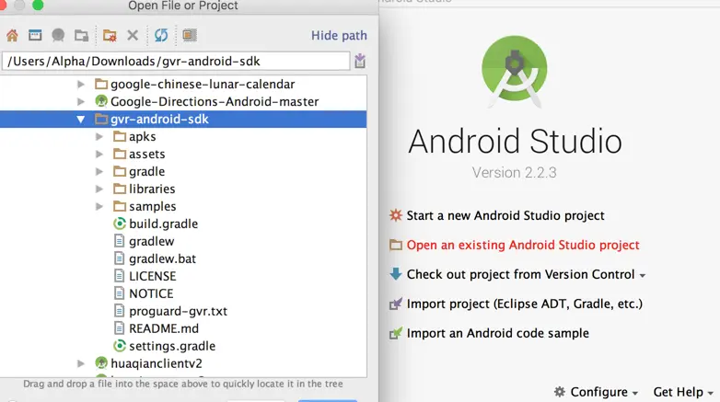
Task: Refresh the file tree
Action: pyautogui.click(x=161, y=35)
